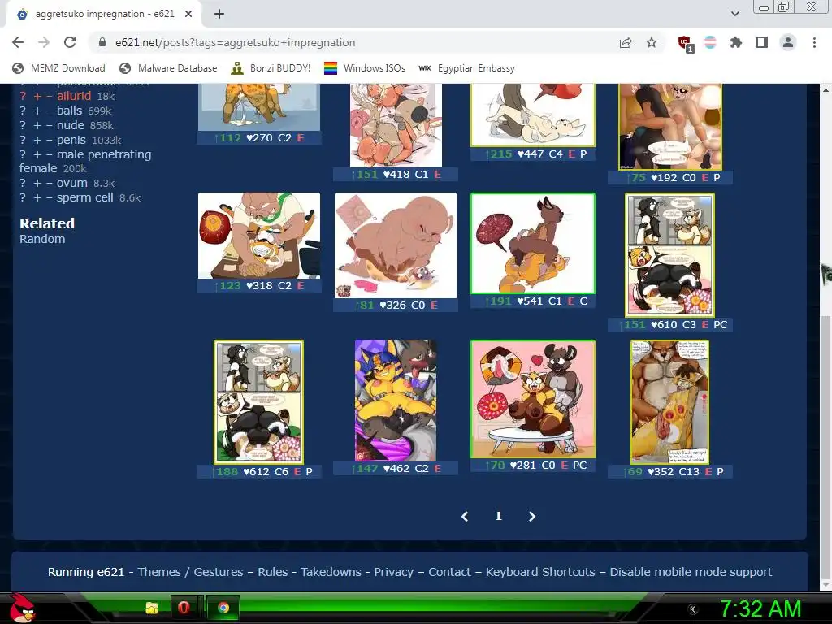Image resolution: width=832 pixels, height=624 pixels.
Task: Go back using the browser back arrow
Action: tap(18, 42)
